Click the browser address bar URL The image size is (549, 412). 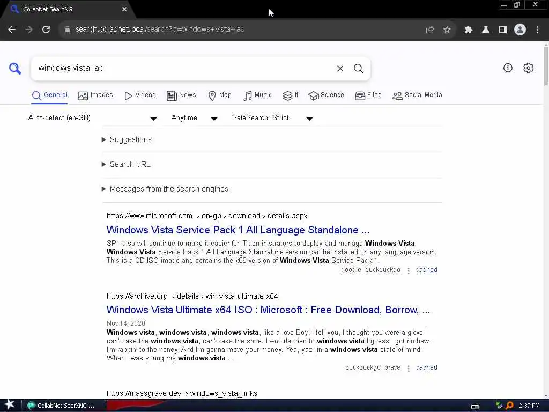(x=160, y=30)
